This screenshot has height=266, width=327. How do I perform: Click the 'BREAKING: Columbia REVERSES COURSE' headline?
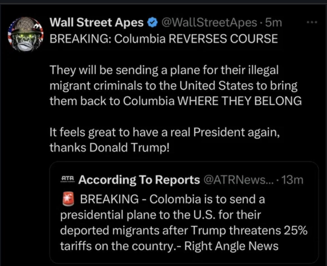(x=164, y=39)
